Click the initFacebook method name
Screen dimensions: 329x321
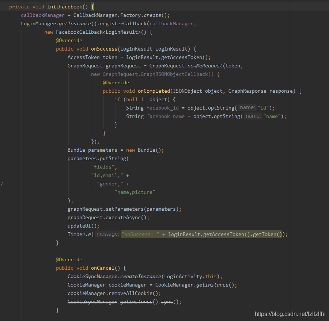[x=65, y=7]
